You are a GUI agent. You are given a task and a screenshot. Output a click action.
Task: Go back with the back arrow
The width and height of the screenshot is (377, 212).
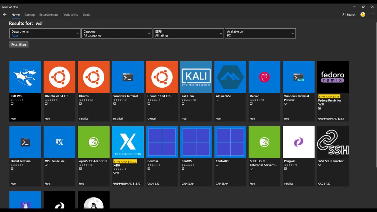pyautogui.click(x=5, y=14)
